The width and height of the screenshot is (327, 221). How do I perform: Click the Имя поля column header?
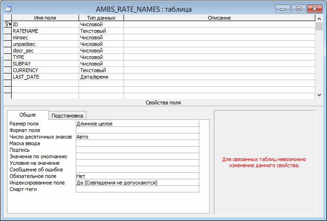45,18
